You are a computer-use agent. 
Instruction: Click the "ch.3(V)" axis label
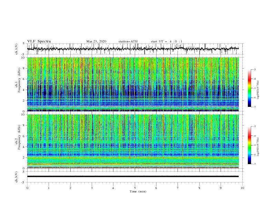[17, 177]
